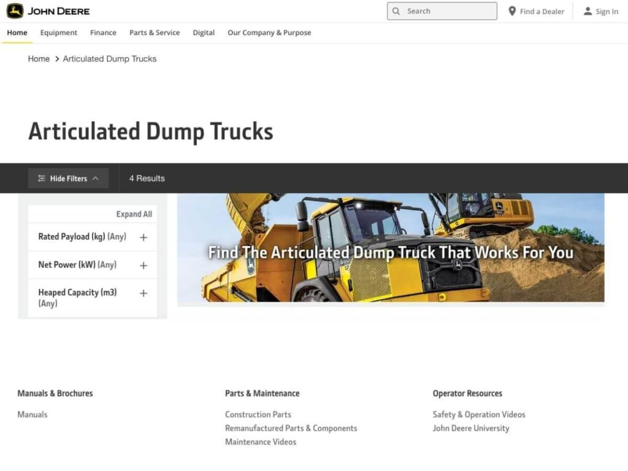This screenshot has height=471, width=628.
Task: Collapse filters using the Hide Filters chevron
Action: click(95, 178)
